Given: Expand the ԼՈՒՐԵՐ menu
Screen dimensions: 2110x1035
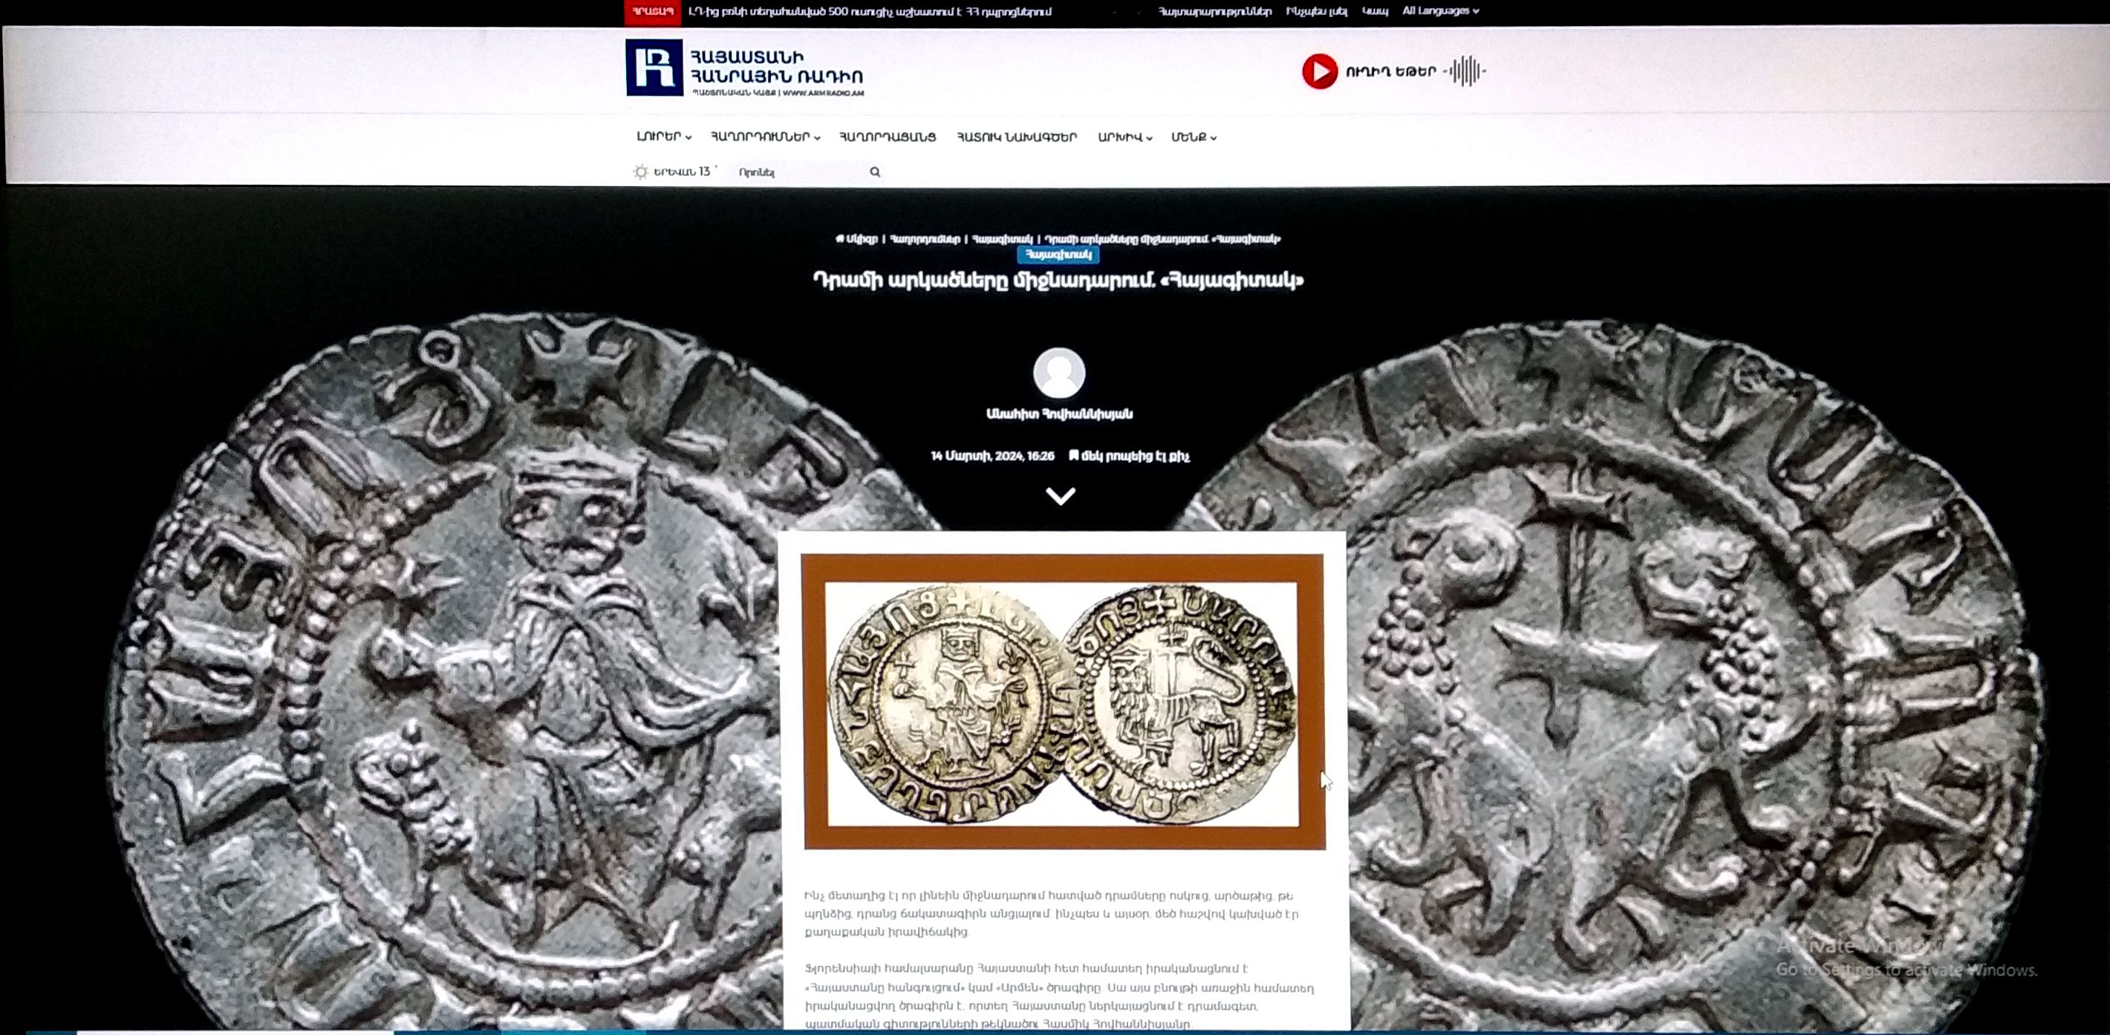Looking at the screenshot, I should pyautogui.click(x=664, y=137).
